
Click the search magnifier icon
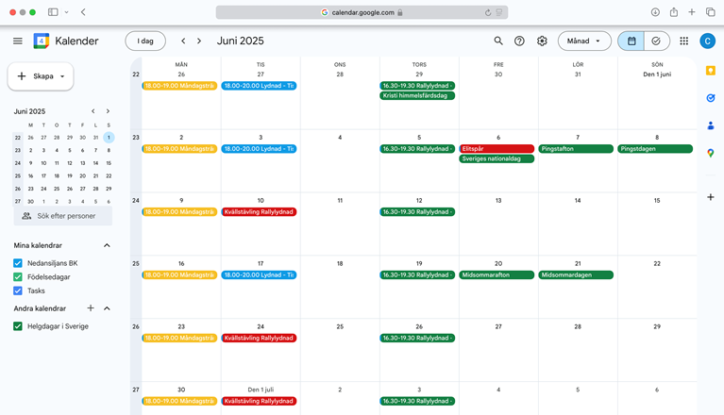(498, 41)
